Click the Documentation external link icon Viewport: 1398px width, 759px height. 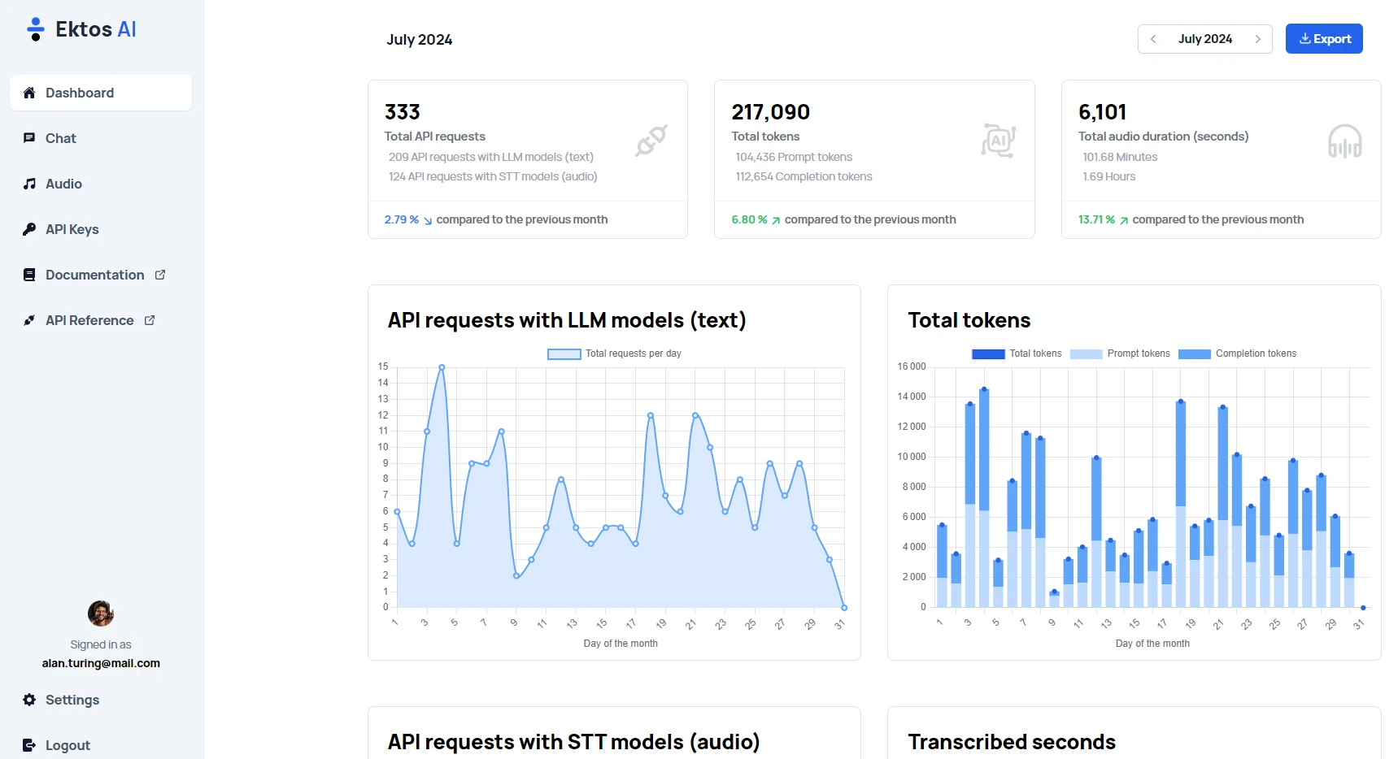click(x=160, y=275)
